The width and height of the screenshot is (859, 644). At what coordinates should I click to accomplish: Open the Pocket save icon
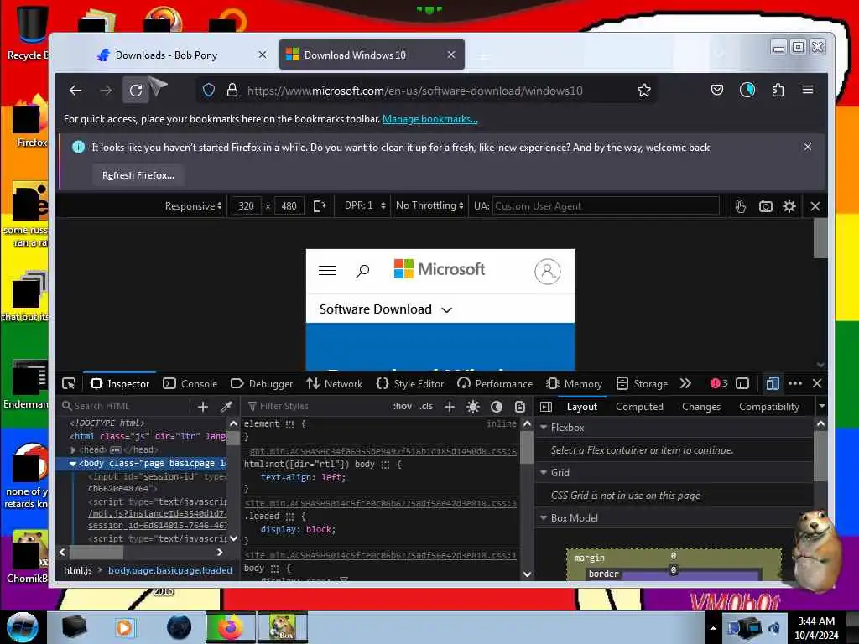point(717,90)
